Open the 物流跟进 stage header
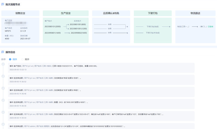The width and height of the screenshot is (217, 129). click(x=195, y=13)
